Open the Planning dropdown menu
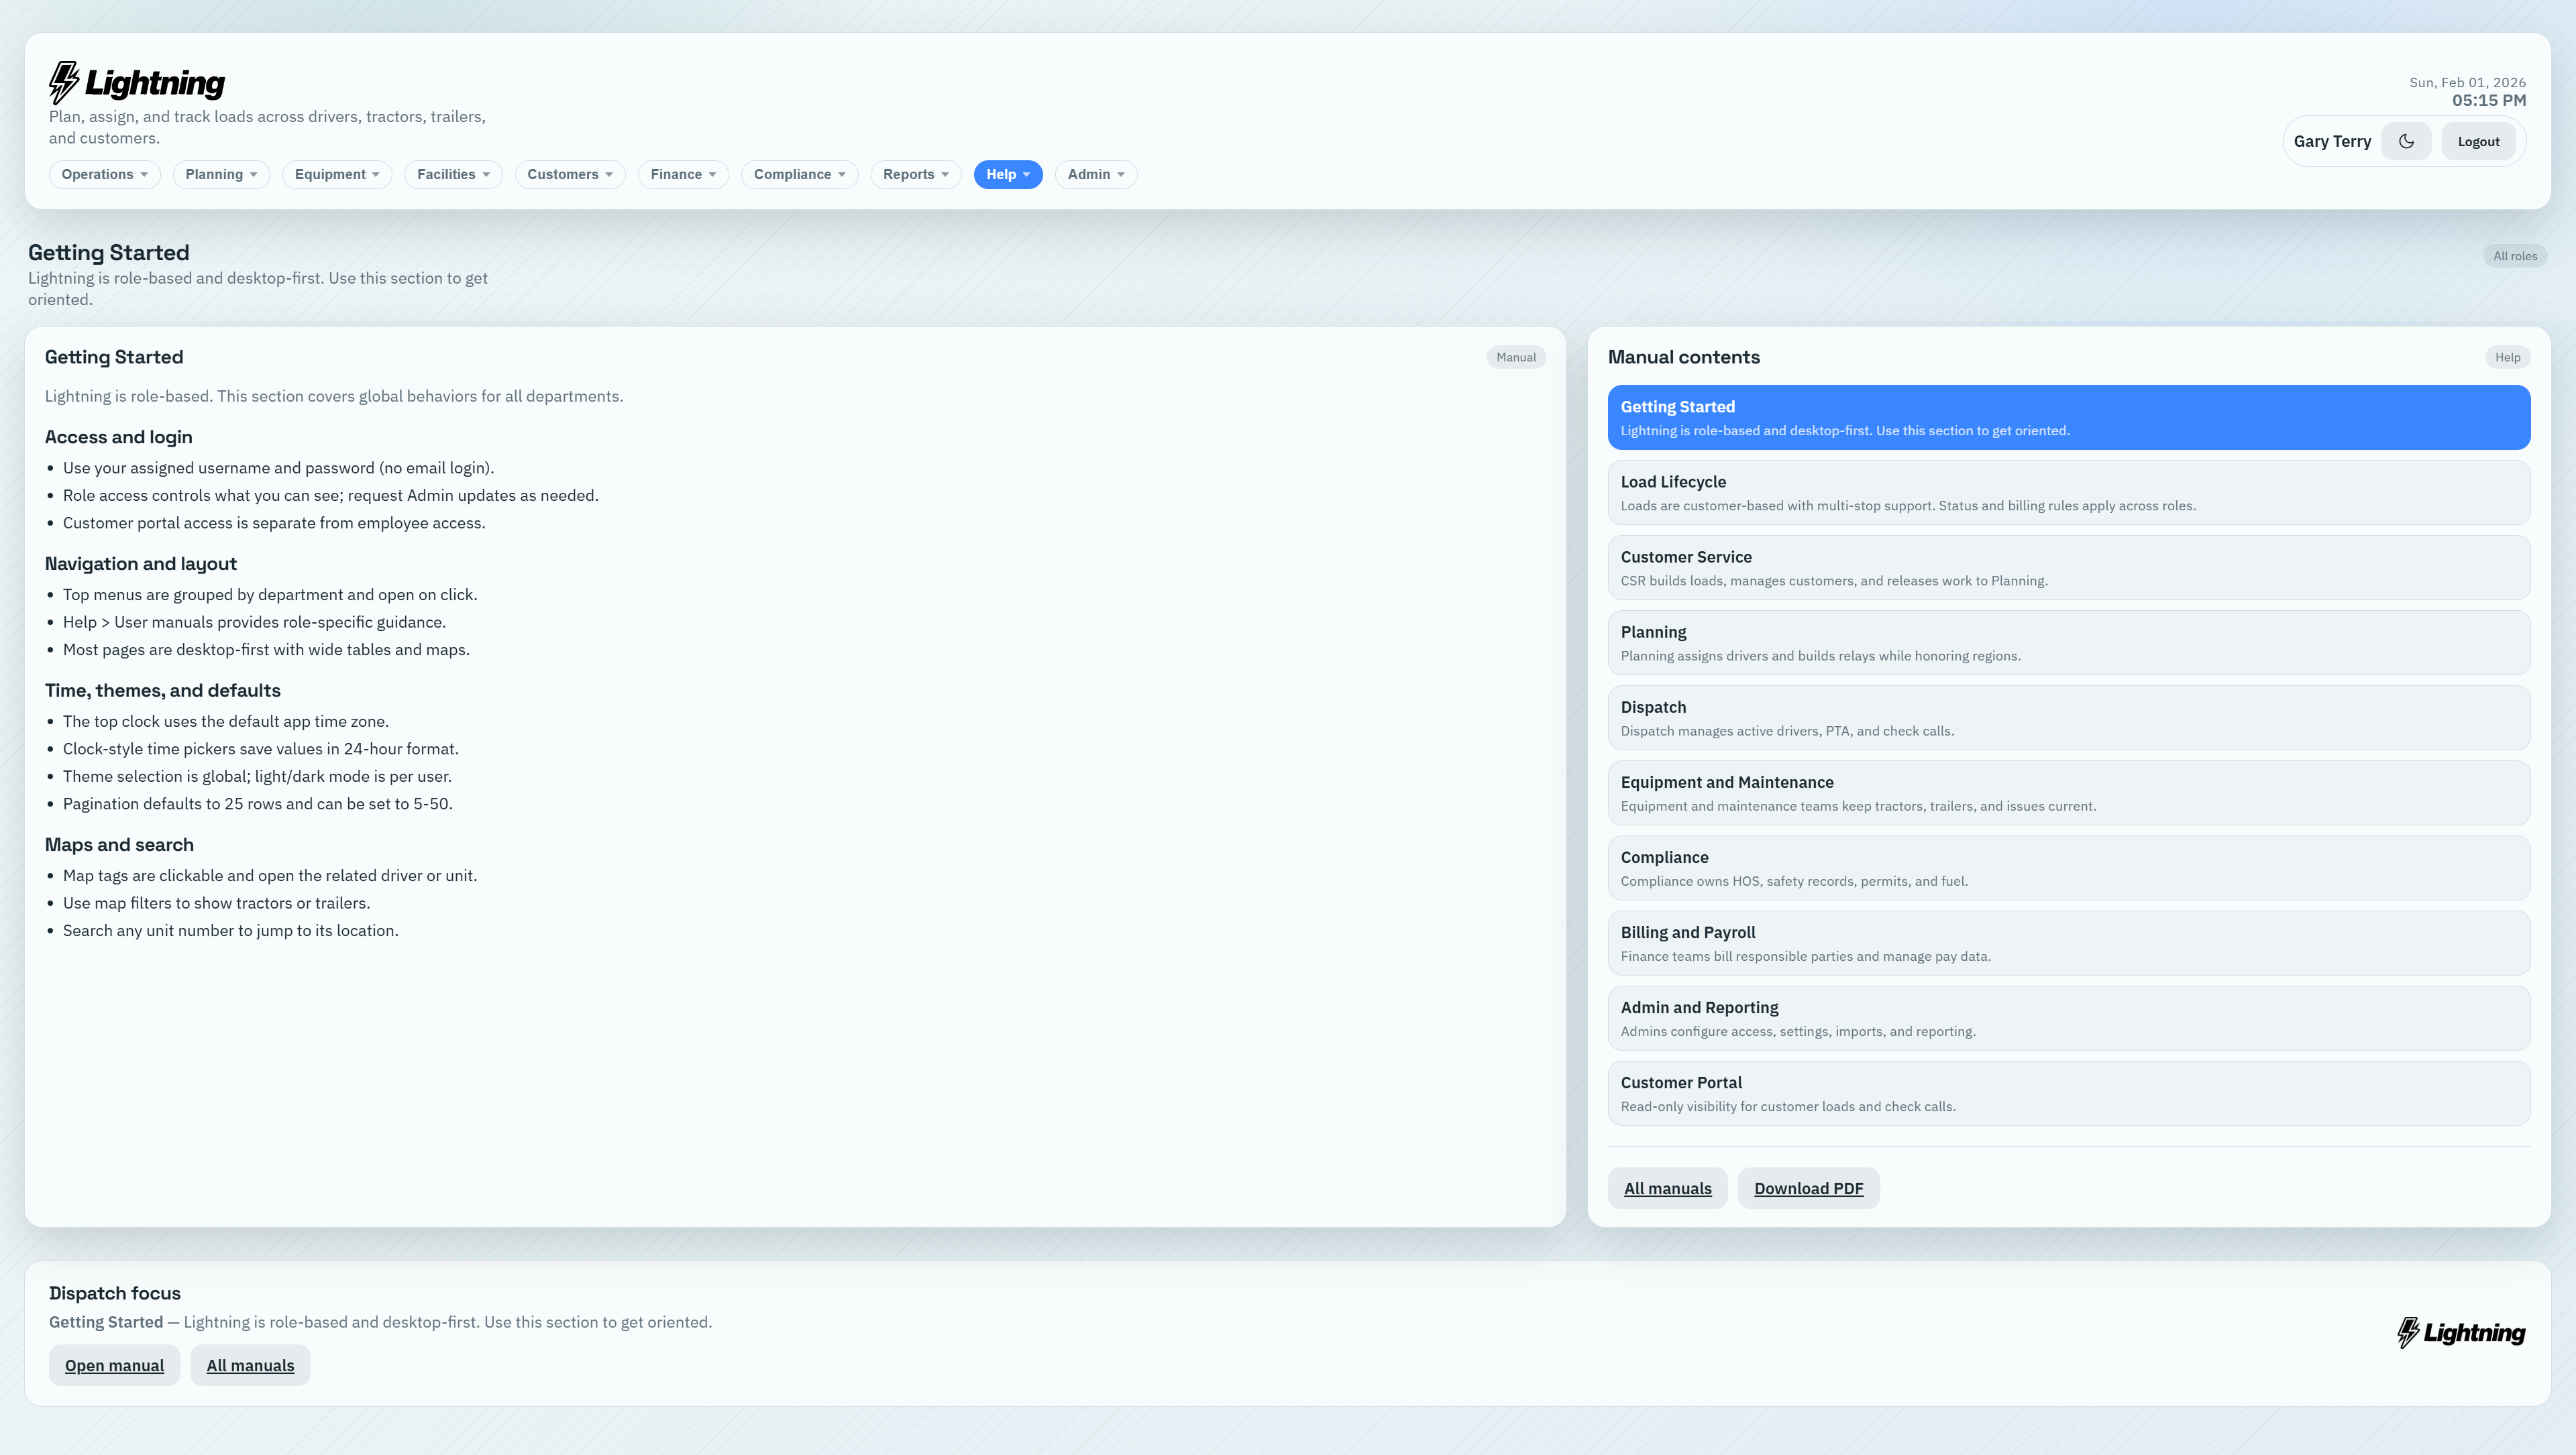Screen dimensions: 2576x1455 [x=221, y=174]
